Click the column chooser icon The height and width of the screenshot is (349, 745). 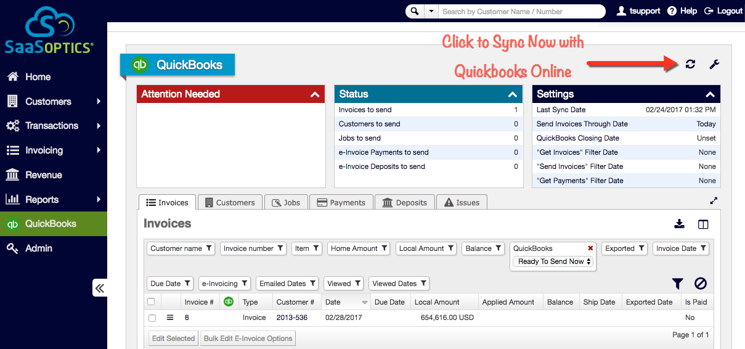pyautogui.click(x=703, y=224)
